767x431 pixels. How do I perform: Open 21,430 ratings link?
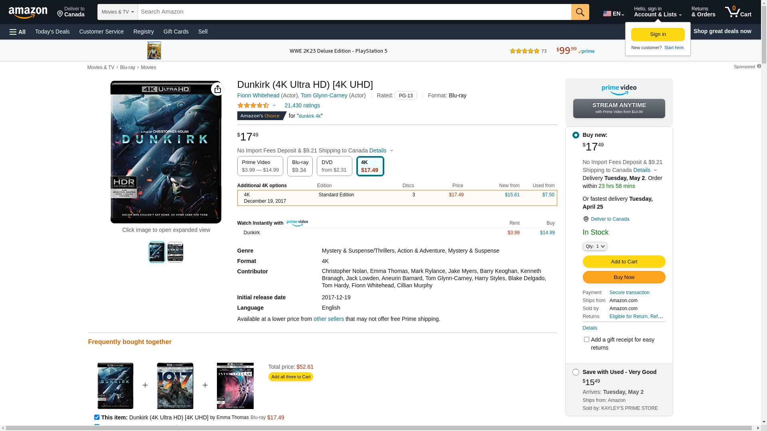coord(302,105)
